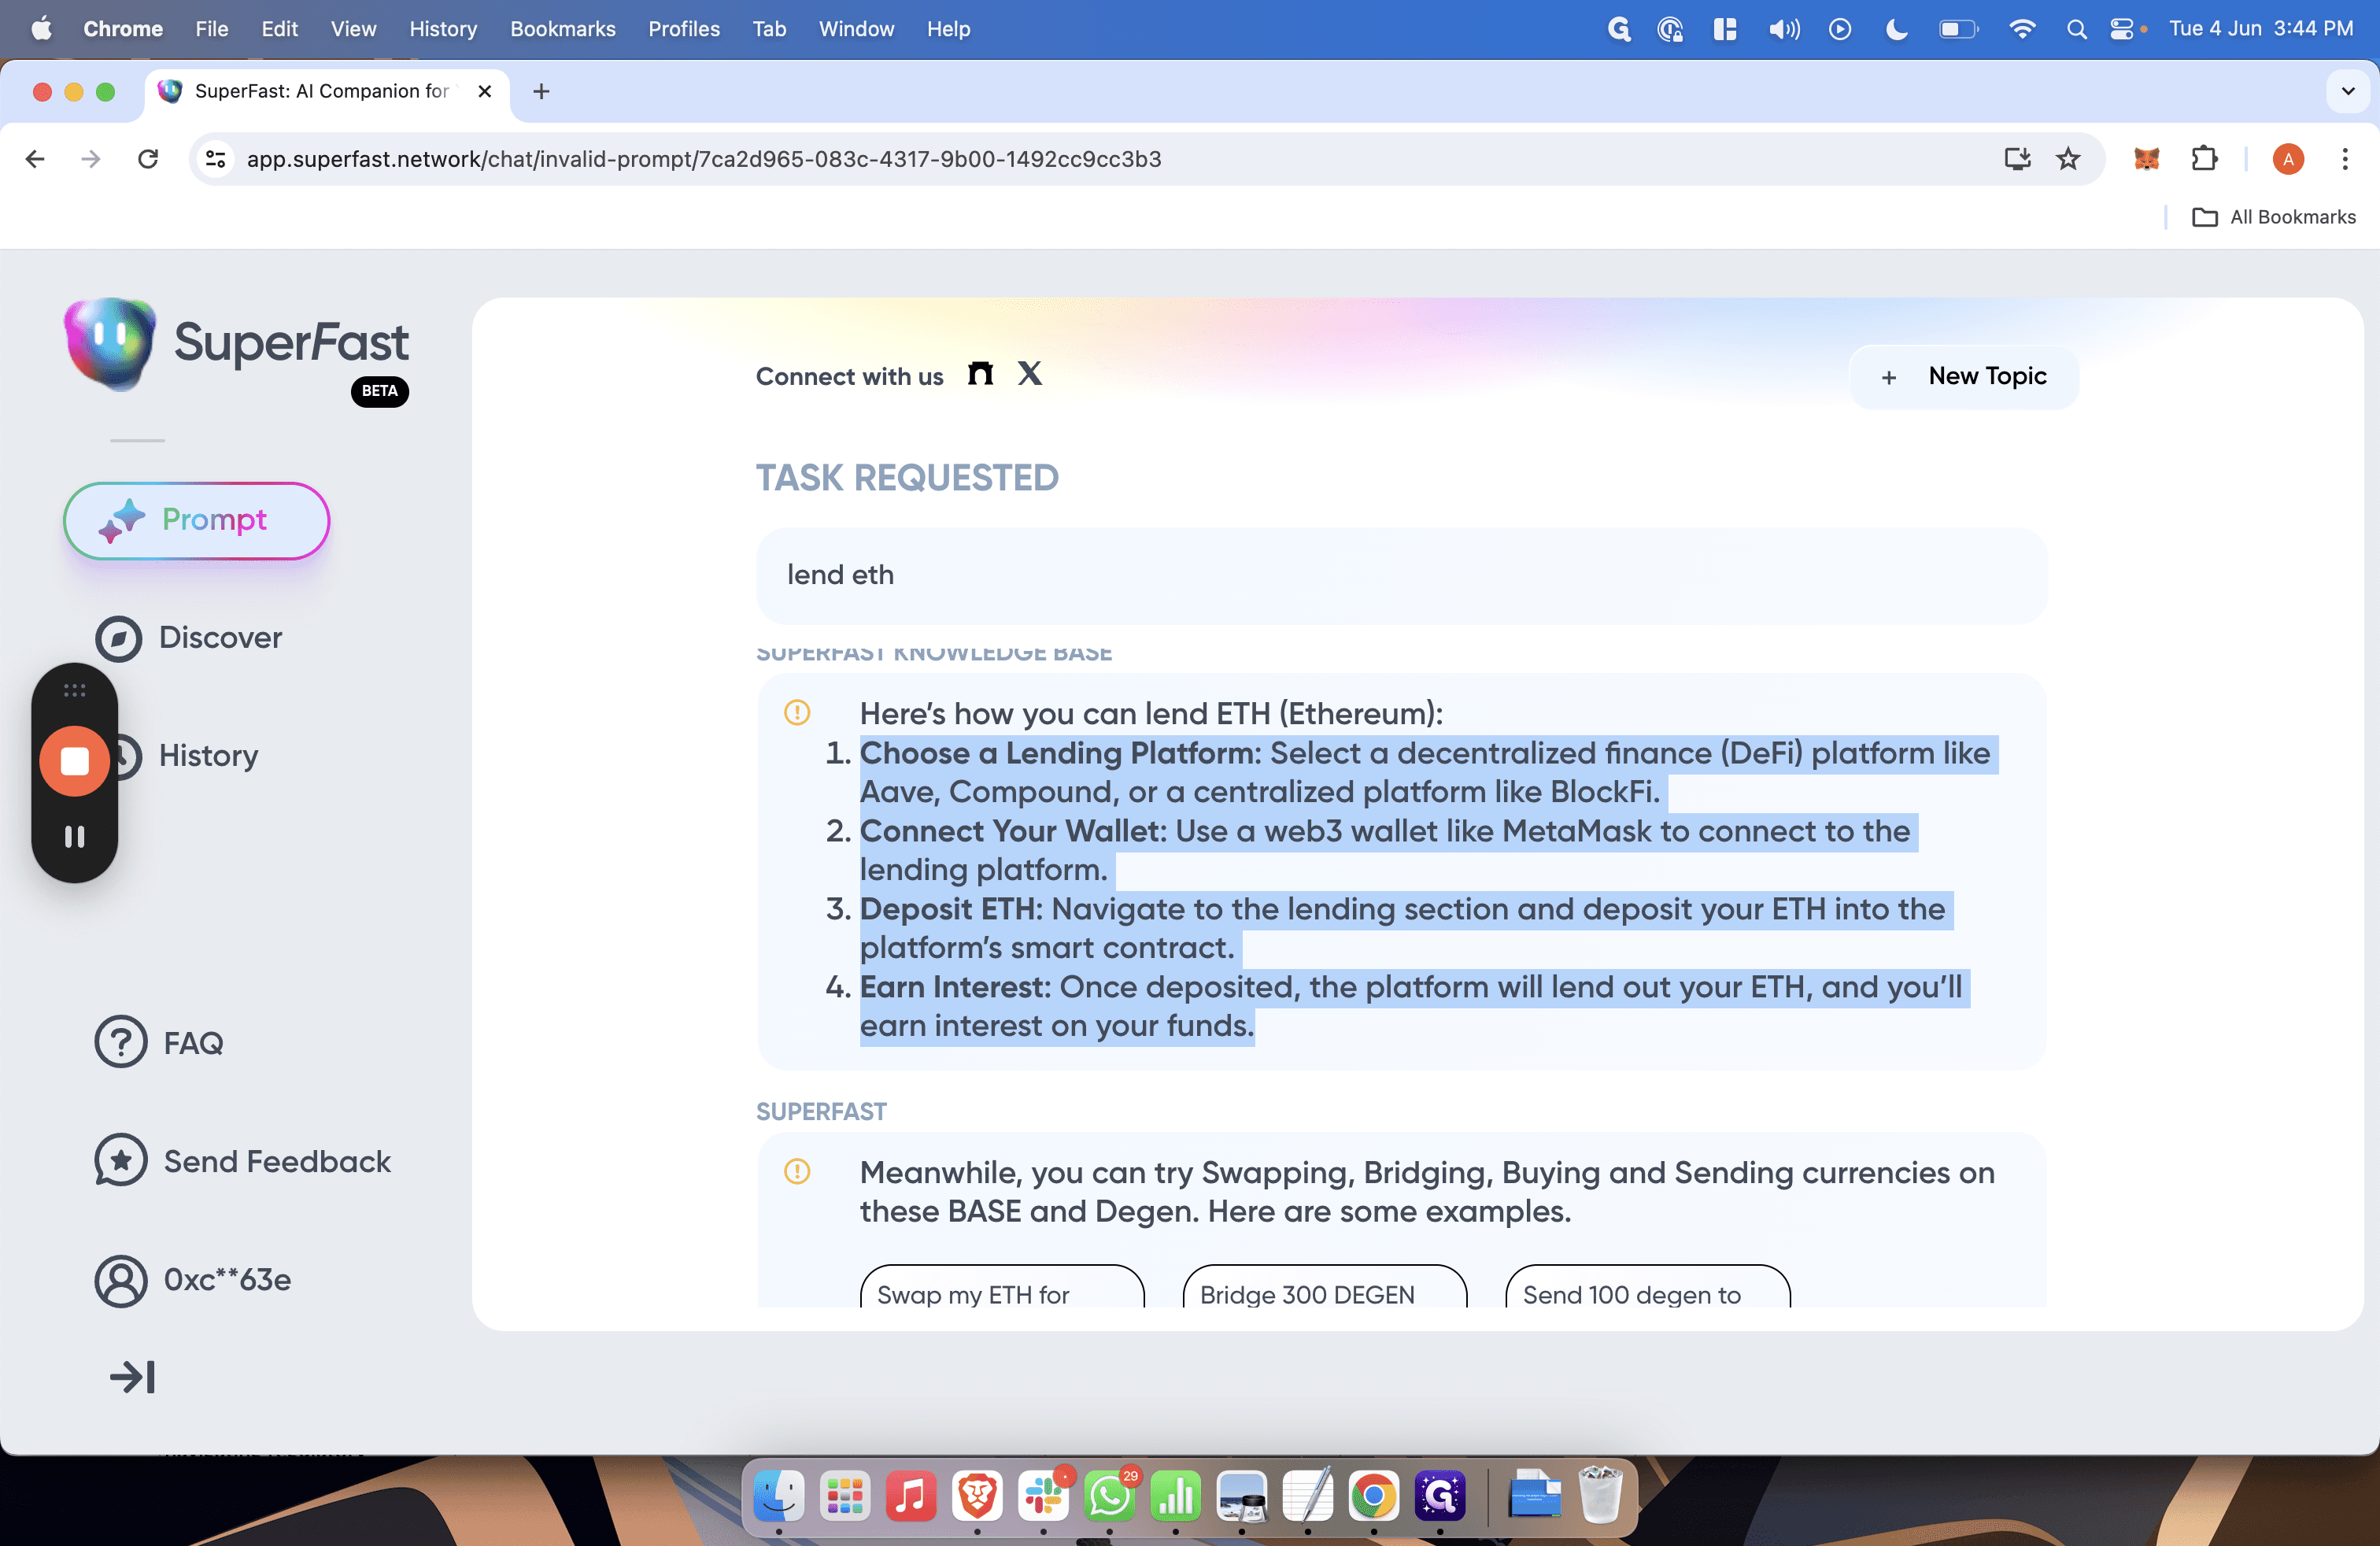The height and width of the screenshot is (1546, 2380).
Task: Open the Prompt section in sidebar
Action: pos(196,520)
